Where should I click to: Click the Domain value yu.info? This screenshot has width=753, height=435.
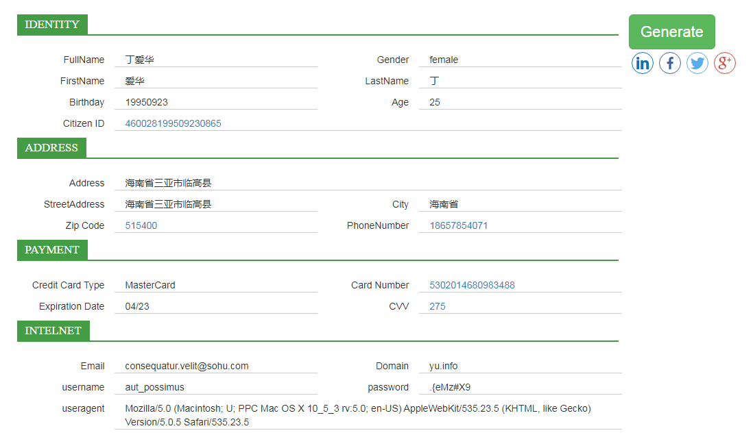445,366
